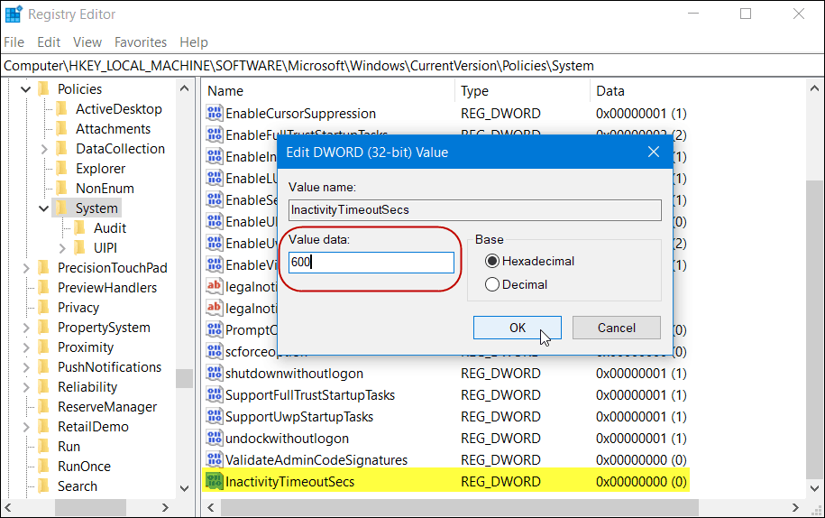The image size is (825, 518).
Task: Click tree pane scroll down arrow
Action: point(184,488)
